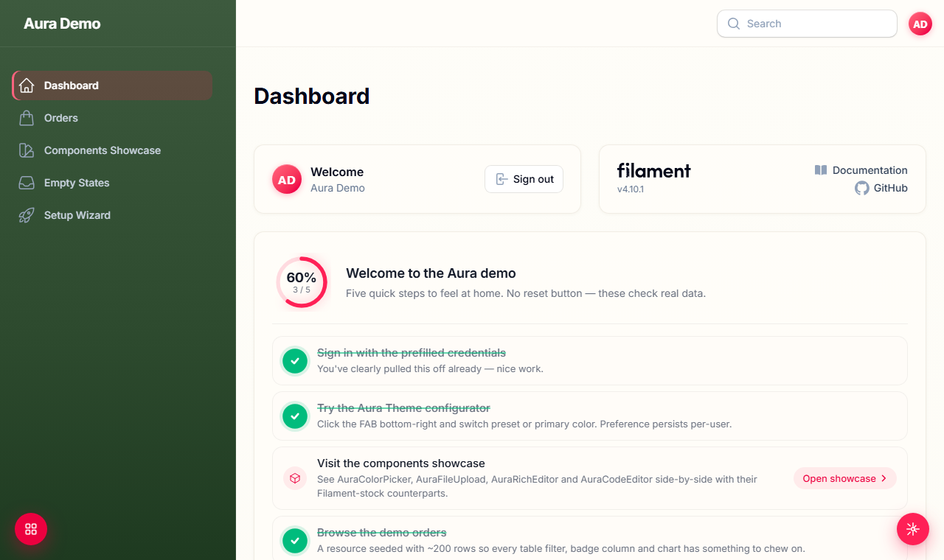Click the Sign out button
944x560 pixels.
(524, 179)
